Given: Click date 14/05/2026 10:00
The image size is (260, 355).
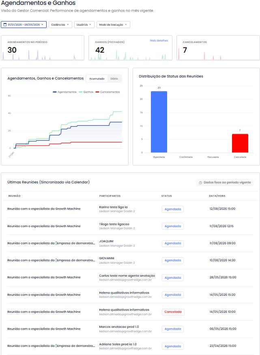Looking at the screenshot, I should [x=222, y=312].
